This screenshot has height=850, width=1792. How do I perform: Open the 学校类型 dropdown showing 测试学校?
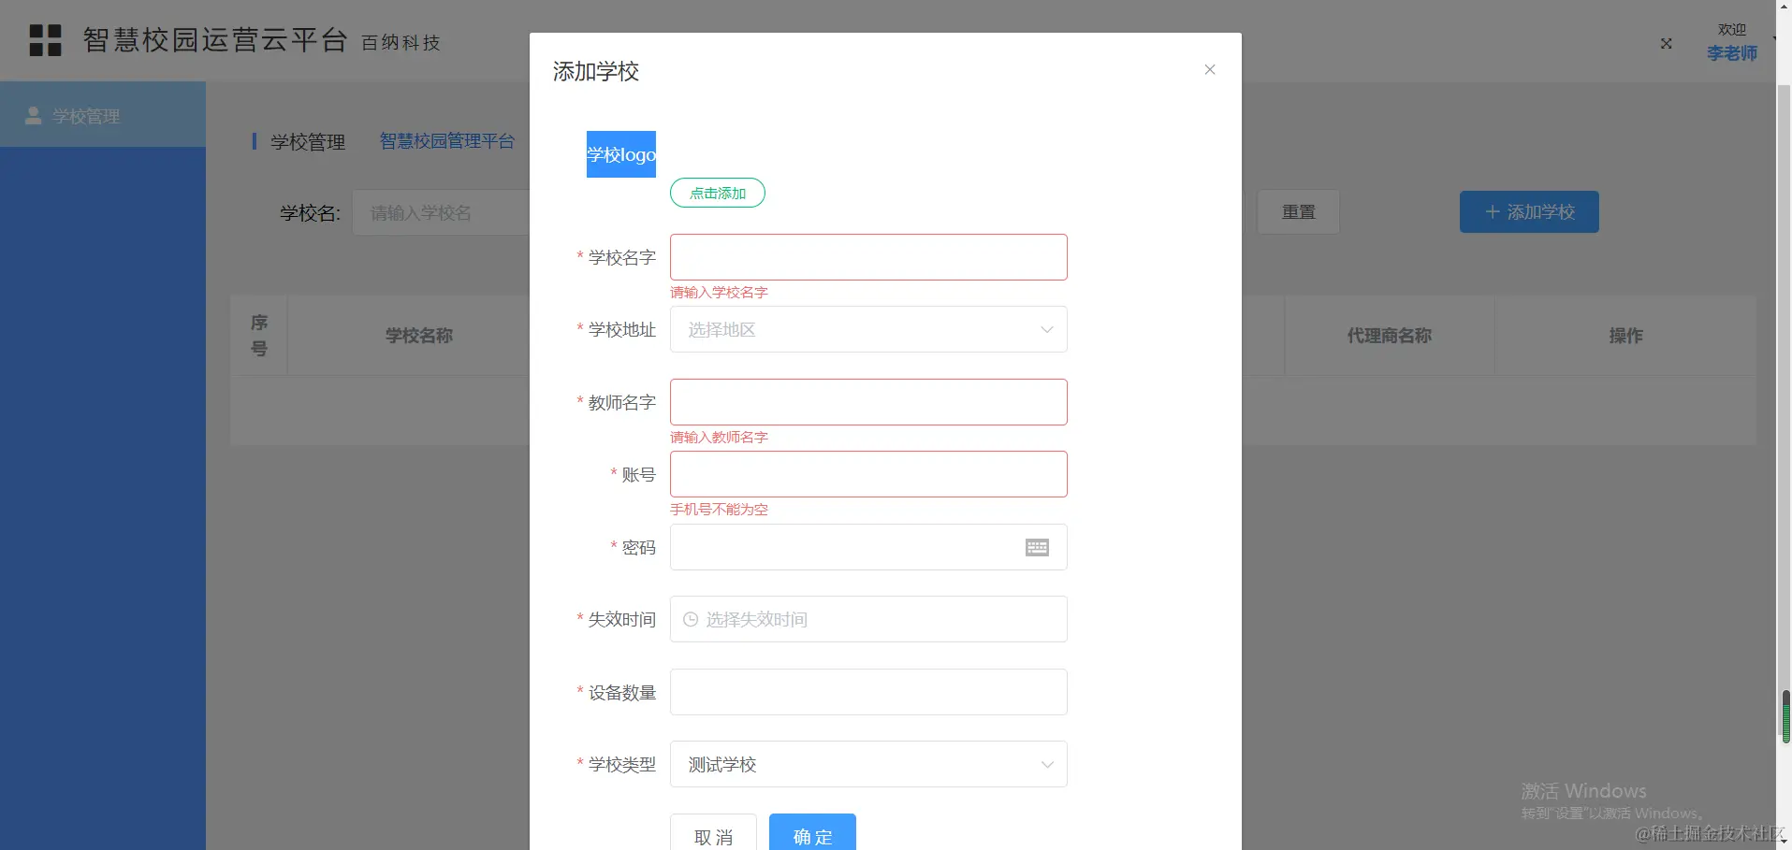[x=868, y=764]
